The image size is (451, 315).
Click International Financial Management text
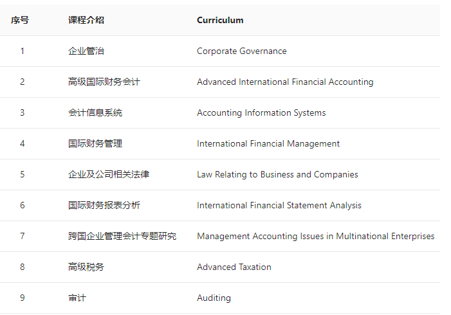(268, 143)
